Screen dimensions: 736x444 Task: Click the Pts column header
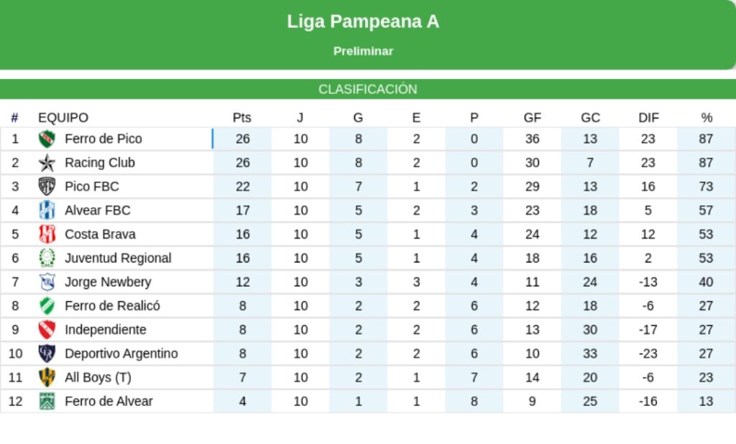coord(242,118)
